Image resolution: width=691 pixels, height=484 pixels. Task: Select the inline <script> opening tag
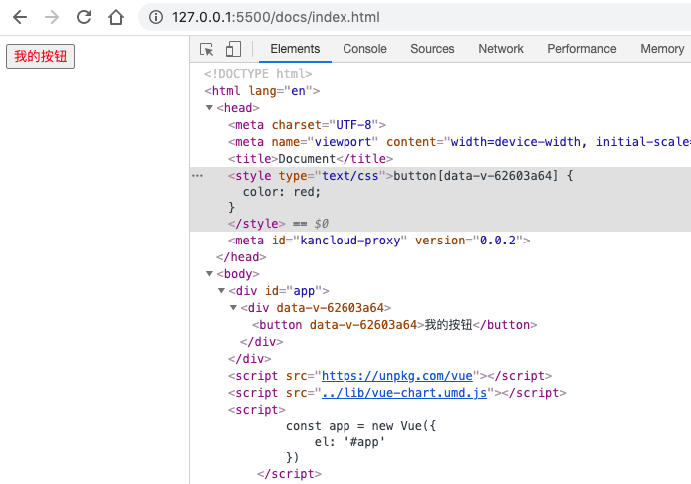[257, 410]
